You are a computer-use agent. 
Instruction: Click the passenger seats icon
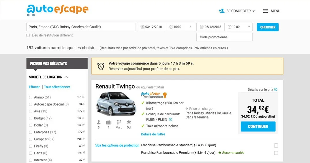99,122
